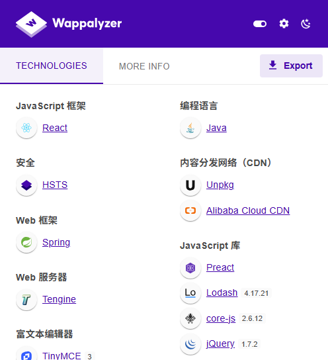Click the JavaScript 框架 category heading
Screen dimensions: 328x360
tap(51, 106)
